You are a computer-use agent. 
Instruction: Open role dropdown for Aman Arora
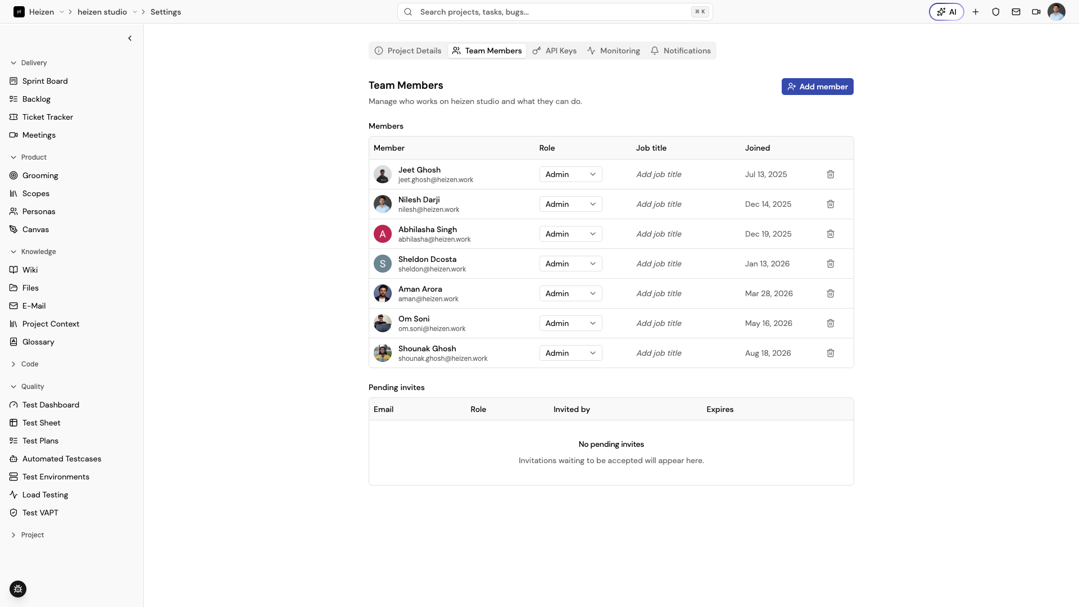570,293
